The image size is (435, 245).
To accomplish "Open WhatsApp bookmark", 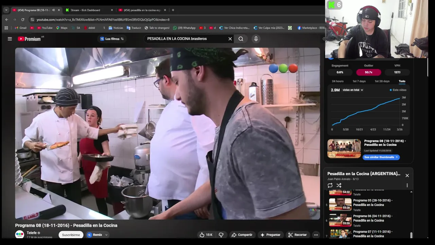I will [x=184, y=28].
